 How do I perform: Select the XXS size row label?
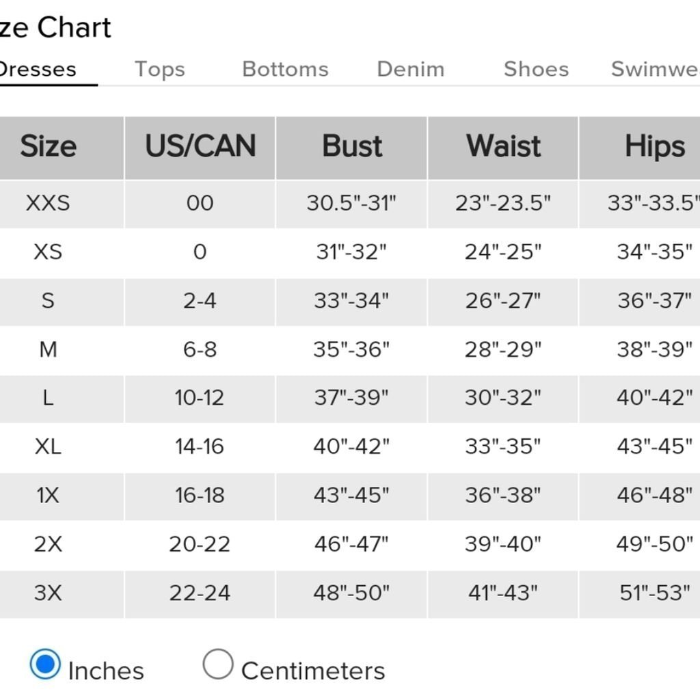[48, 203]
